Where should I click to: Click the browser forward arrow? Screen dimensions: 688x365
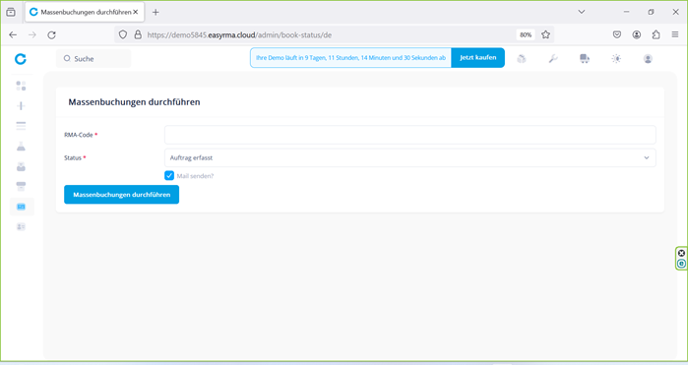pos(32,34)
